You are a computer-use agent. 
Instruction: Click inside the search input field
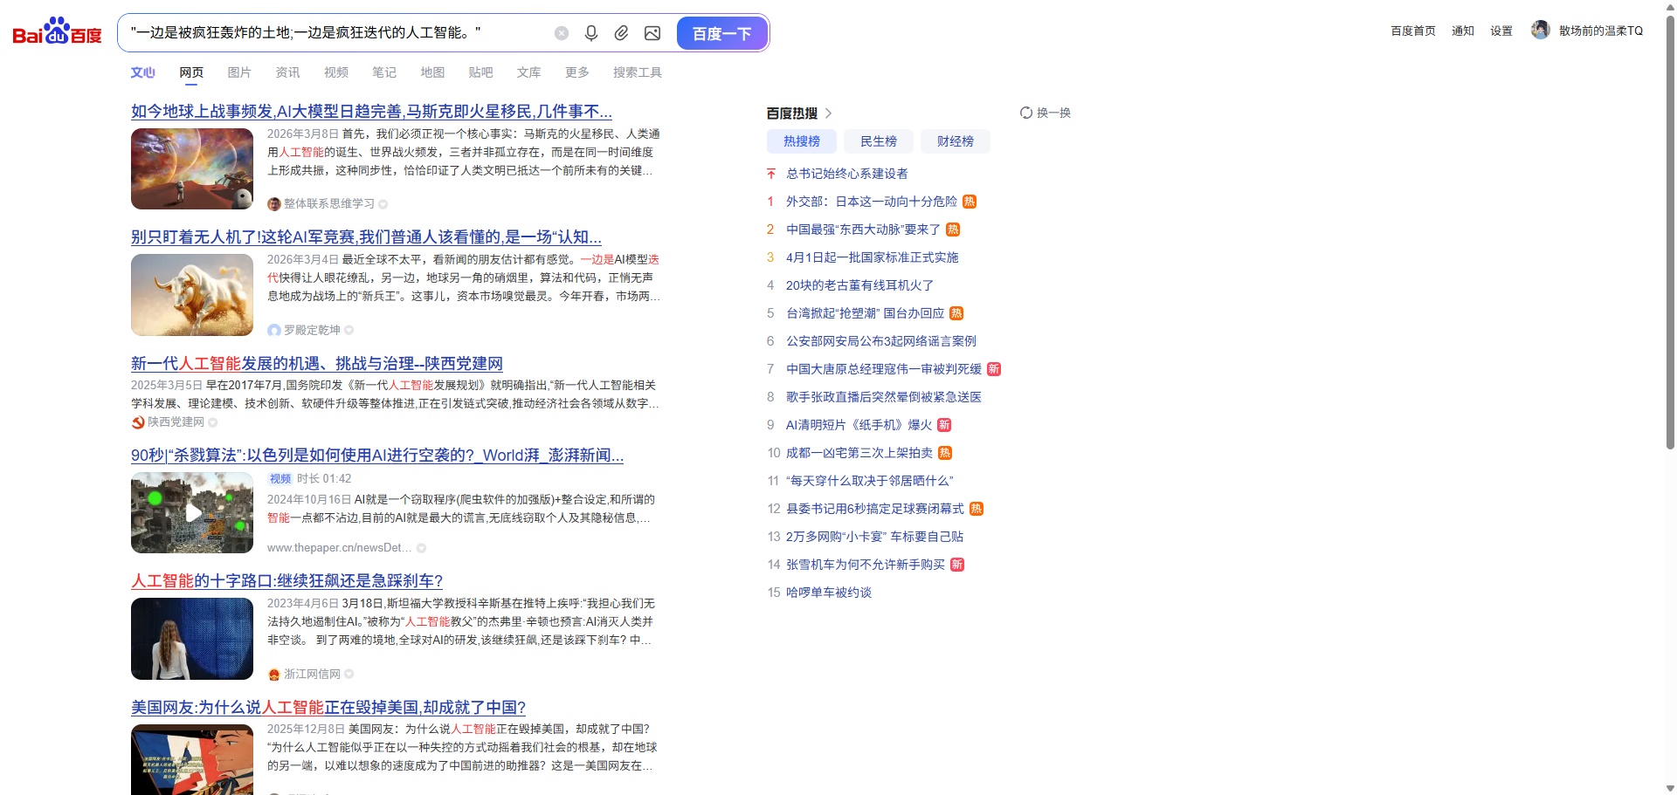coord(332,33)
